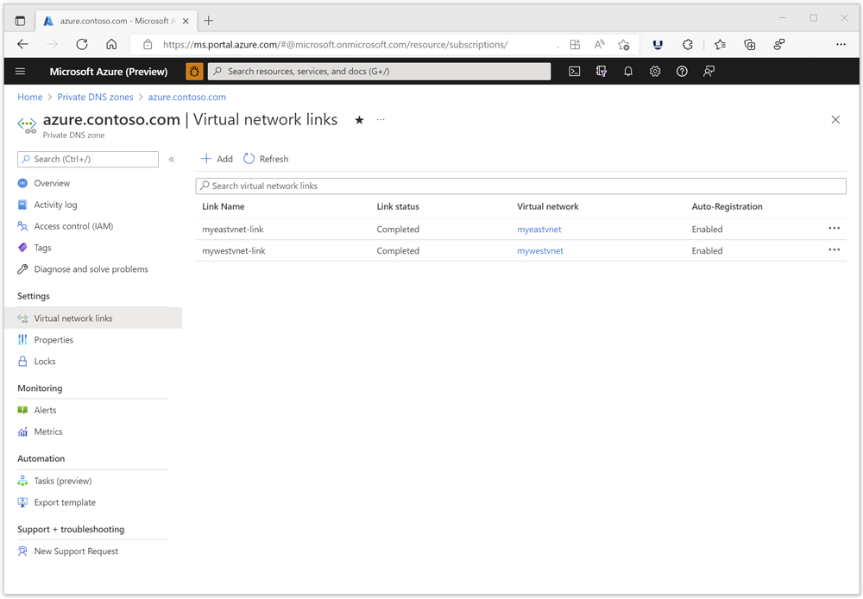Open more options for myeastvnet-link row
This screenshot has width=863, height=599.
point(834,229)
